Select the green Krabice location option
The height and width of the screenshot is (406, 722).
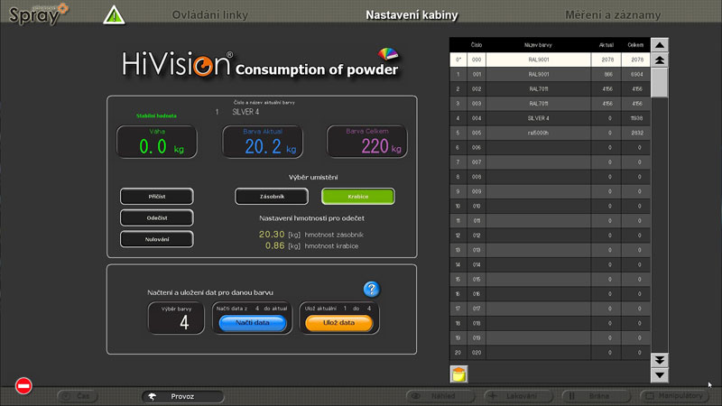pos(357,196)
